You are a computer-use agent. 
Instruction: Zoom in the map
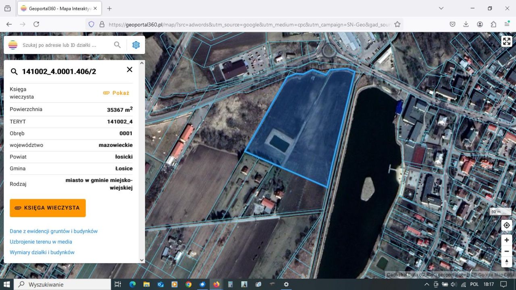(507, 240)
